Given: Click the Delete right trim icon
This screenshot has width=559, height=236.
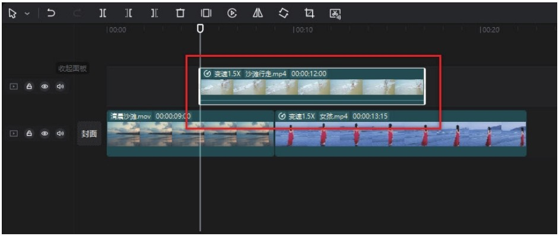Looking at the screenshot, I should point(154,14).
